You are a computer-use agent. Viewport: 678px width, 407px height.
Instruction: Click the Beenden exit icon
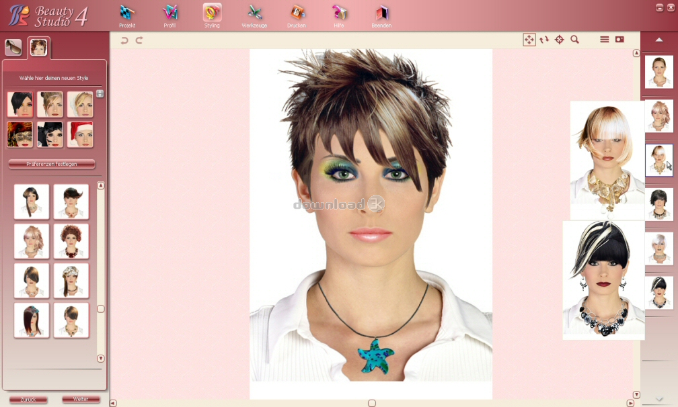(381, 13)
